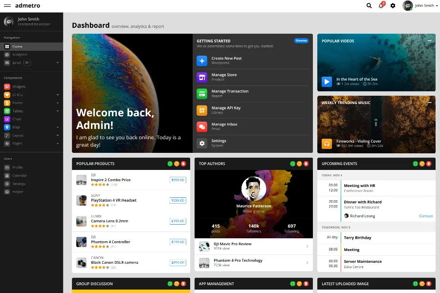Toggle the sidebar with the hamburger menu
Viewport: 440px width, 293px height.
(7, 6)
